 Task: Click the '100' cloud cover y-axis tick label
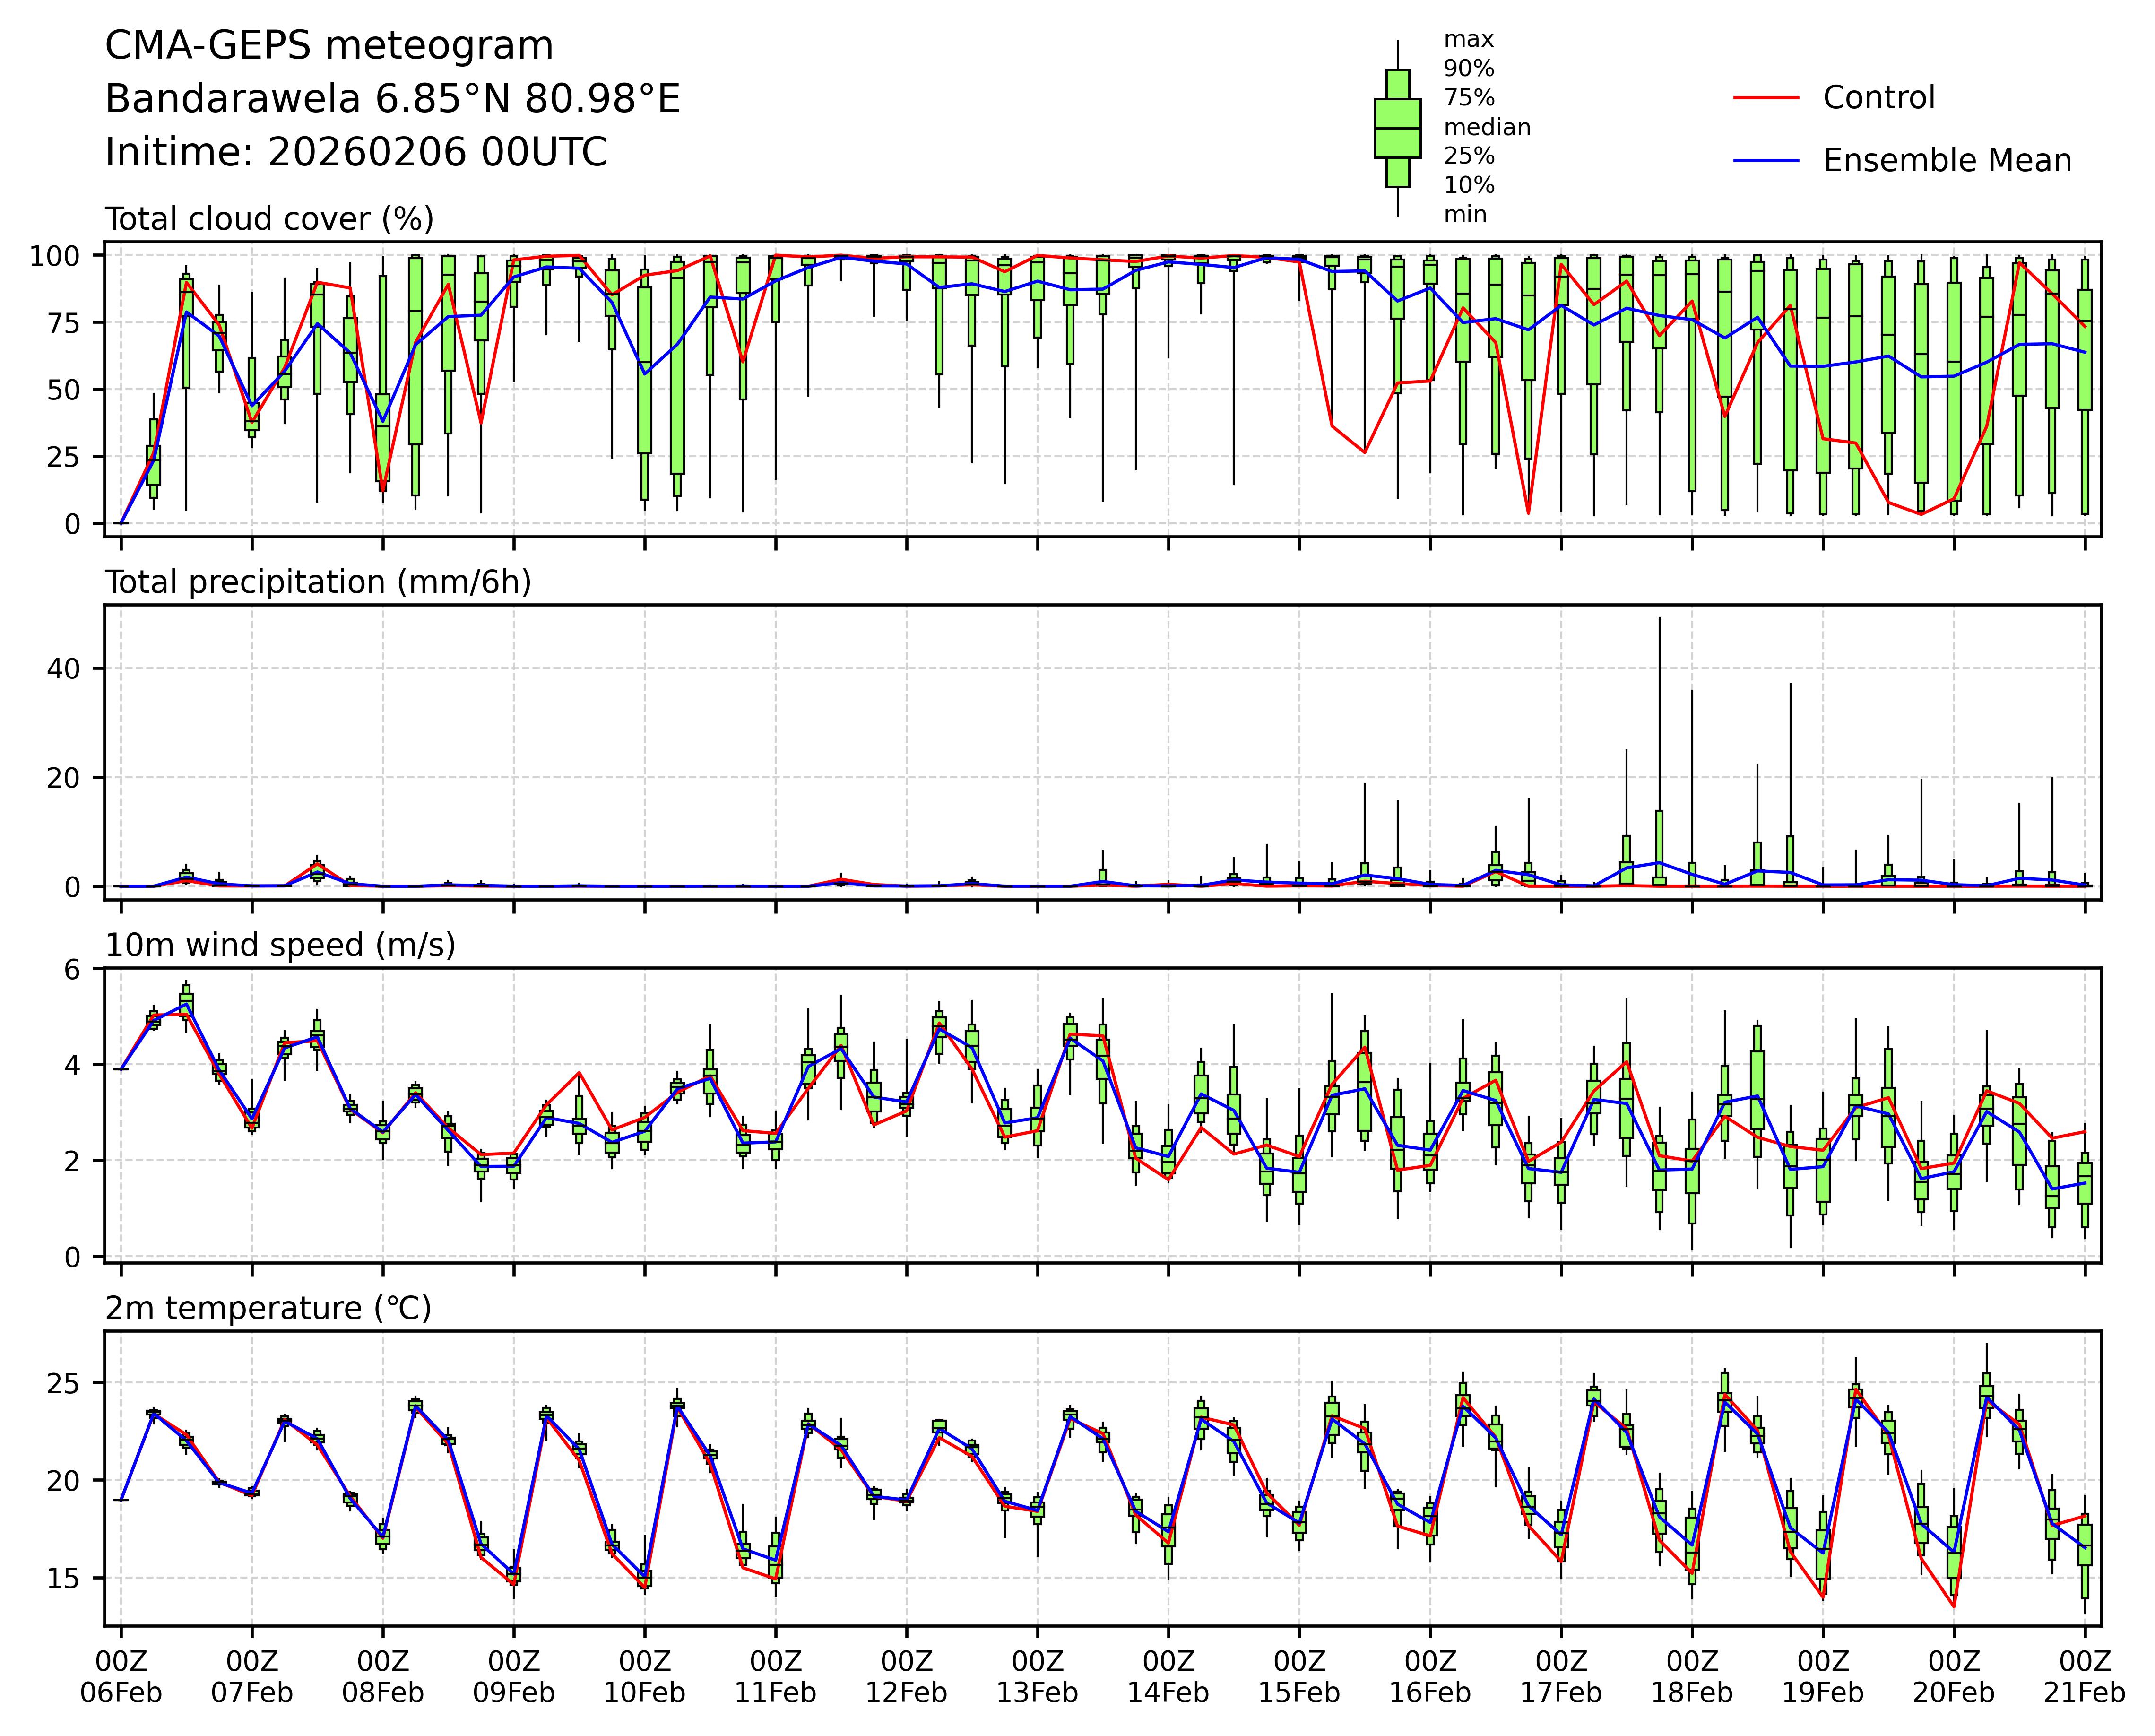(x=54, y=256)
